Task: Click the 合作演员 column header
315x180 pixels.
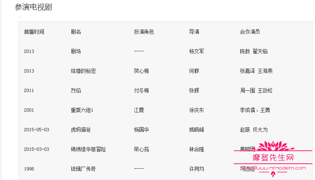Action: 250,32
